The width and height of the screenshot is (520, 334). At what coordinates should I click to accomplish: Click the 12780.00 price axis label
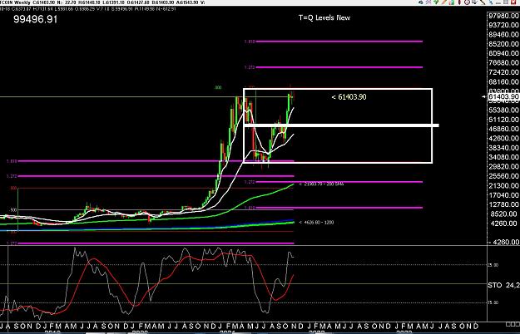point(503,204)
